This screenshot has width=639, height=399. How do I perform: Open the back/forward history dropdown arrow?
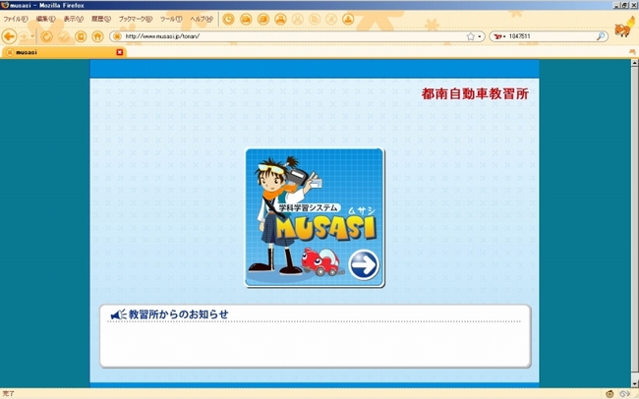tap(32, 36)
